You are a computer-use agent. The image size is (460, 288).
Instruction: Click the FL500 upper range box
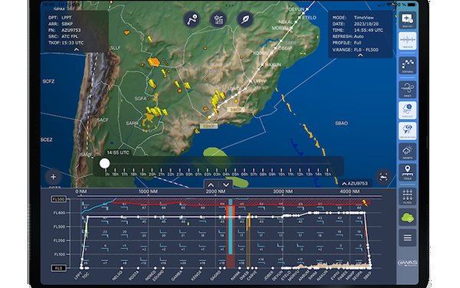(x=59, y=199)
